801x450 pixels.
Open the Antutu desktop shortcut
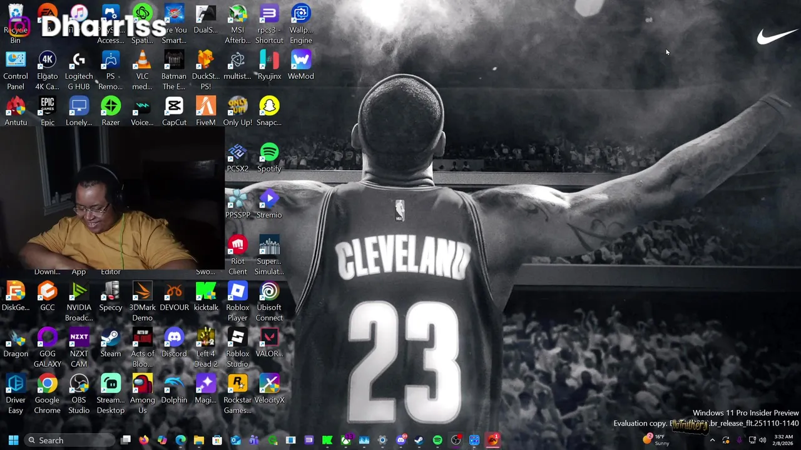(16, 111)
